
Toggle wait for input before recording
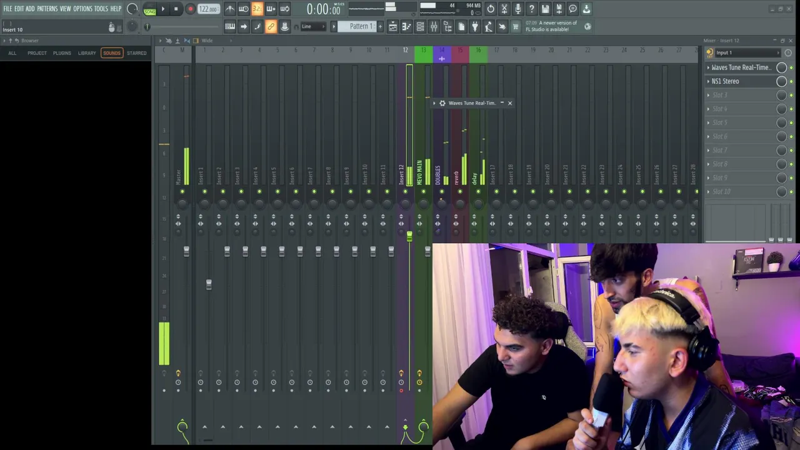[x=244, y=9]
